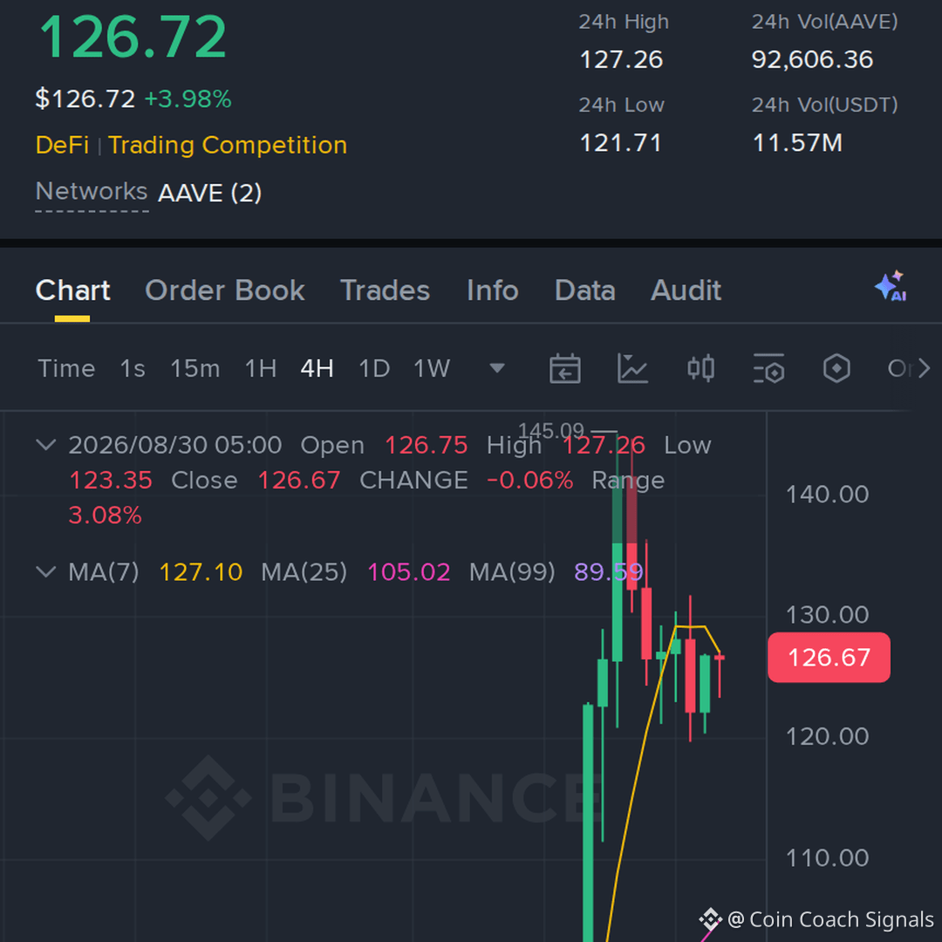Click the 110.00 price axis label
942x942 pixels.
point(827,858)
